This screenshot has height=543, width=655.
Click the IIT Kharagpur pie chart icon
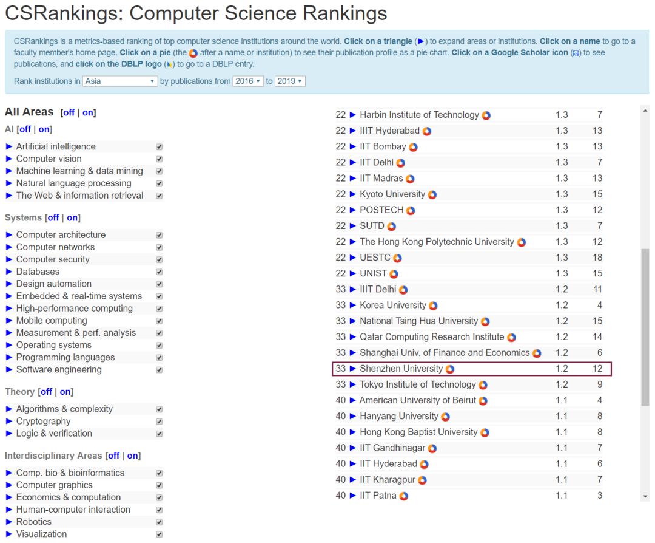click(x=422, y=480)
